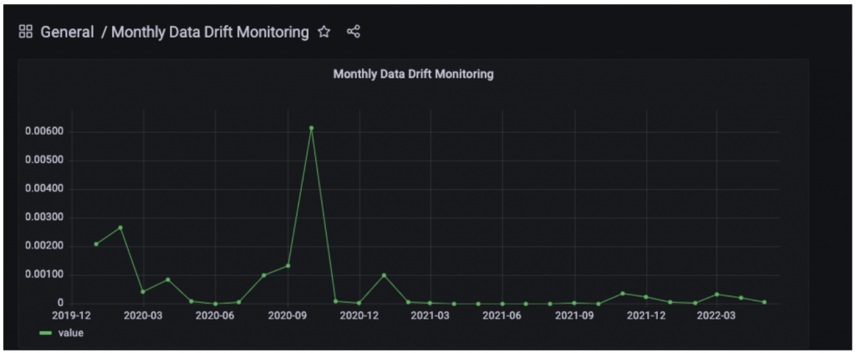Screen dimensions: 856x353
Task: Open the General folder breadcrumb
Action: pyautogui.click(x=67, y=33)
